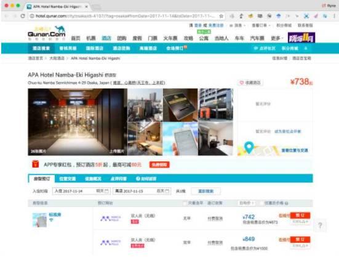Expand the 查看订单 dropdown at the top
The width and height of the screenshot is (339, 260).
261,25
